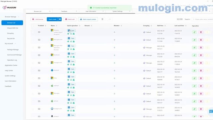Click the Add browser button
213x120 pixels.
pos(38,19)
